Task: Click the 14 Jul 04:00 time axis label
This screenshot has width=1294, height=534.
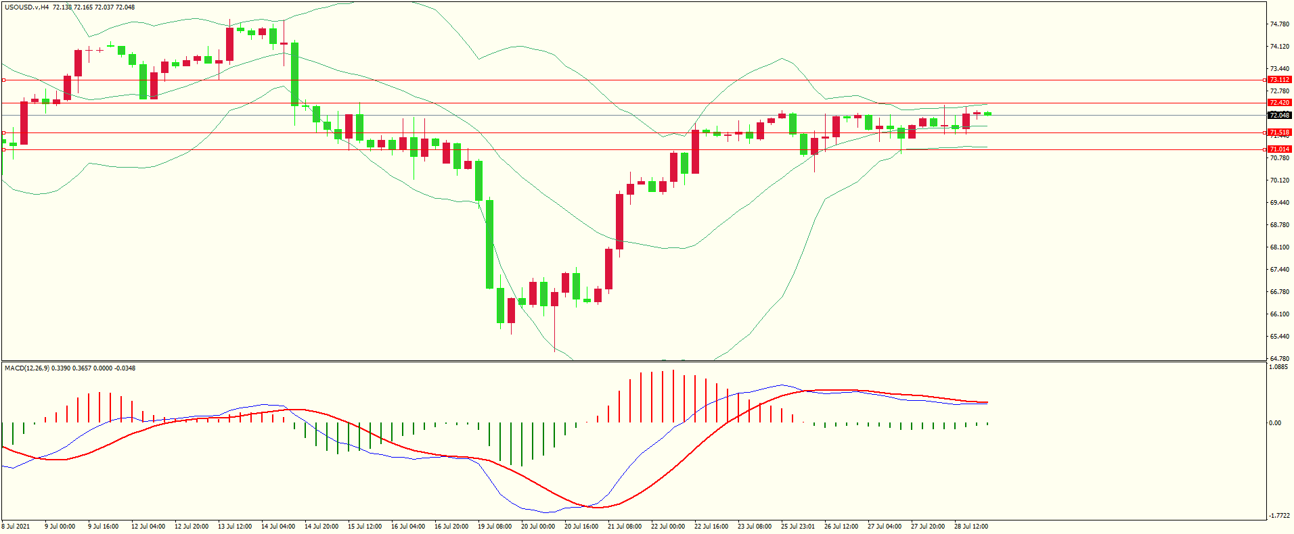Action: point(278,527)
